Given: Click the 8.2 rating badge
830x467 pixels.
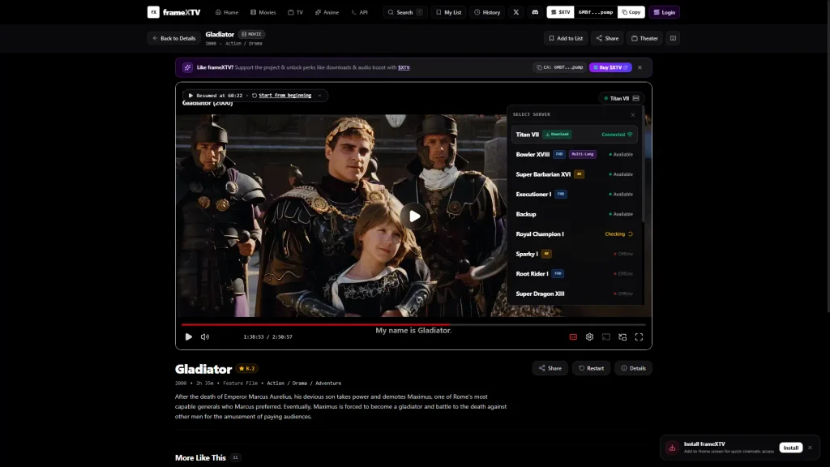Looking at the screenshot, I should point(246,369).
